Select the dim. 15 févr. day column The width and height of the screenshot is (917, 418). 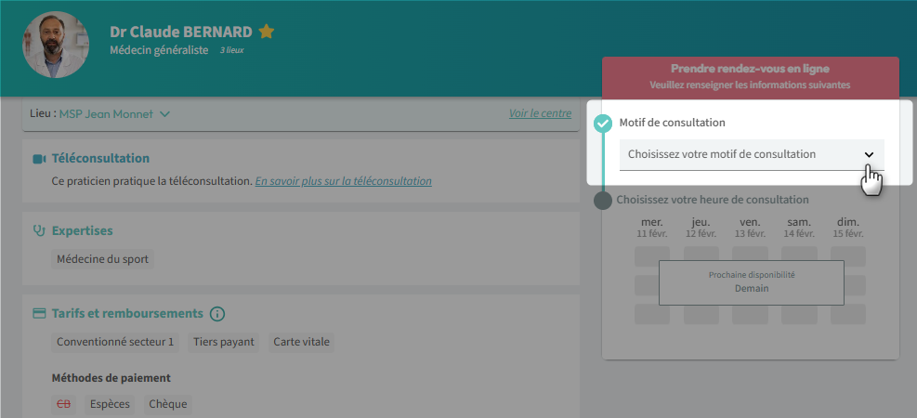tap(847, 228)
